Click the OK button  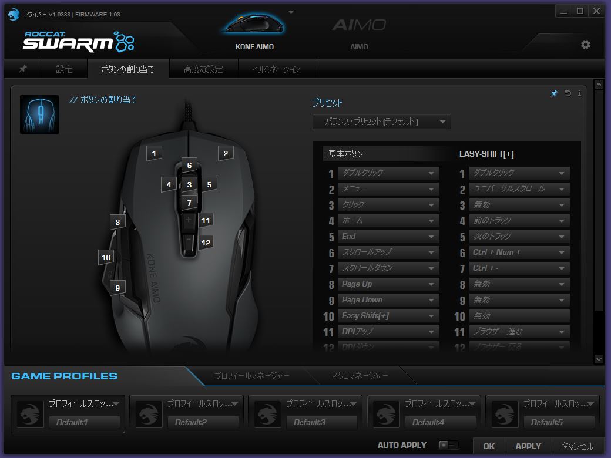point(489,446)
